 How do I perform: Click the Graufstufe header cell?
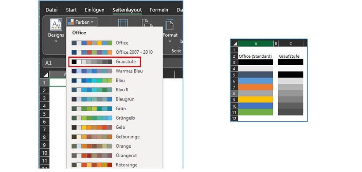point(290,56)
